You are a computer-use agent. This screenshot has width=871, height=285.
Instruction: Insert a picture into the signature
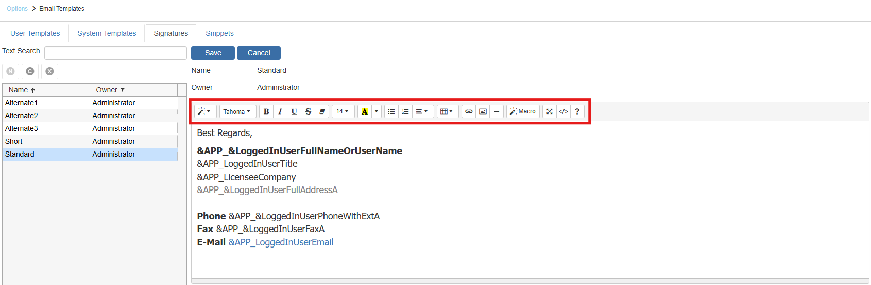[x=483, y=111]
